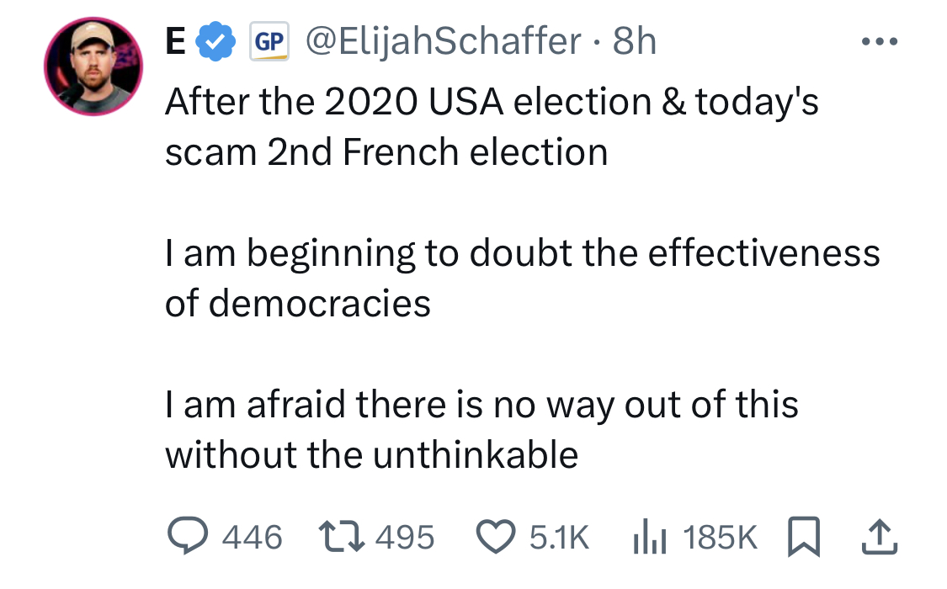The width and height of the screenshot is (947, 589).
Task: Open the view analytics bar chart icon
Action: click(649, 537)
